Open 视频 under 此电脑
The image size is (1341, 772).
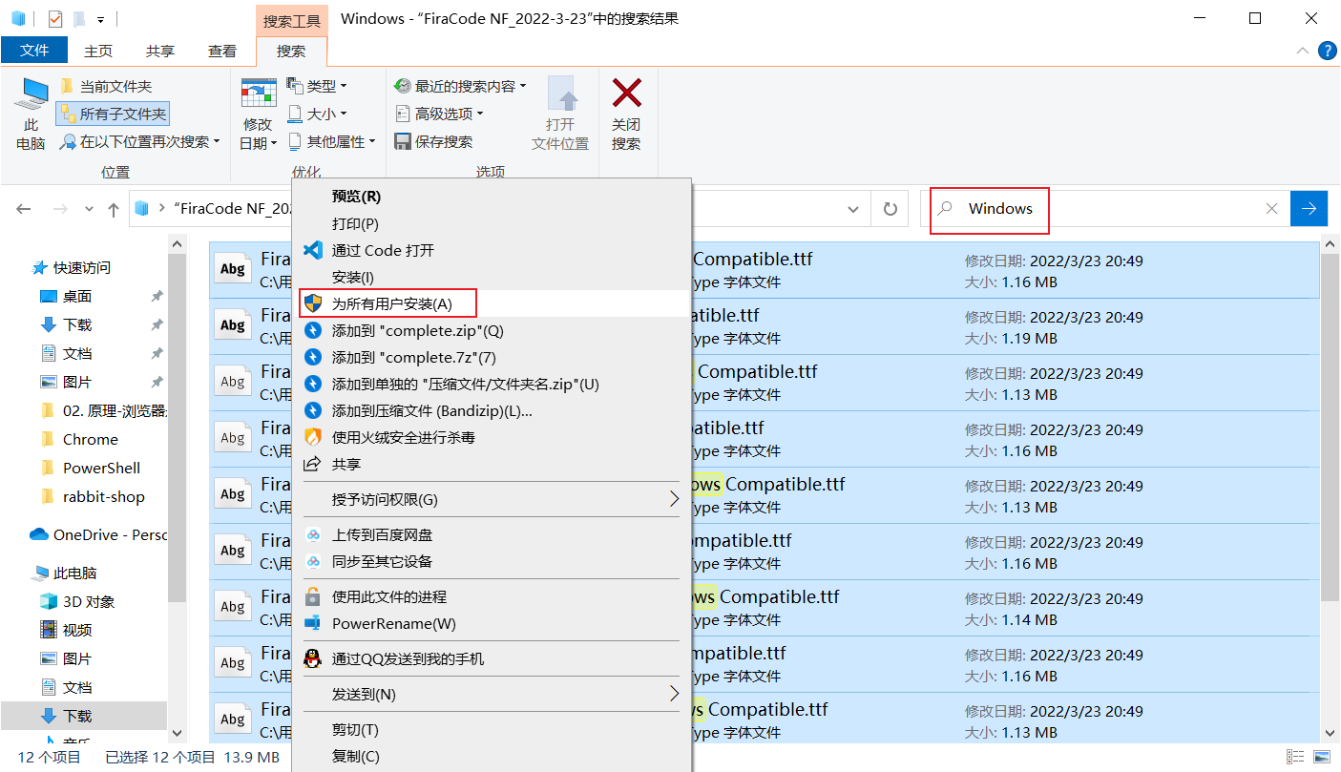point(77,630)
